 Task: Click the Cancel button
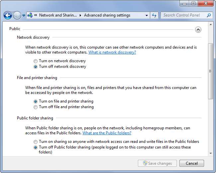191,163
